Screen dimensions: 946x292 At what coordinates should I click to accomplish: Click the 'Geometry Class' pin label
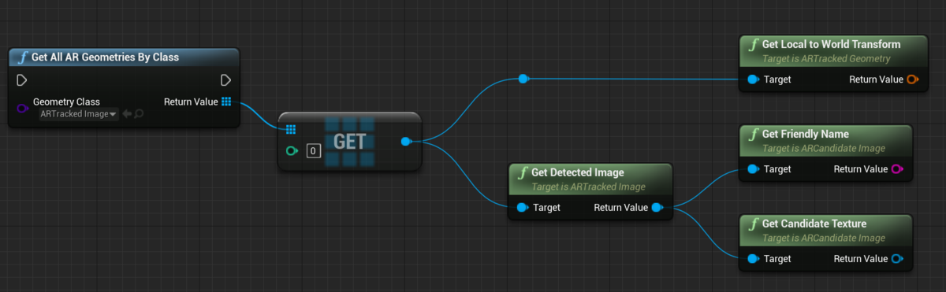66,102
